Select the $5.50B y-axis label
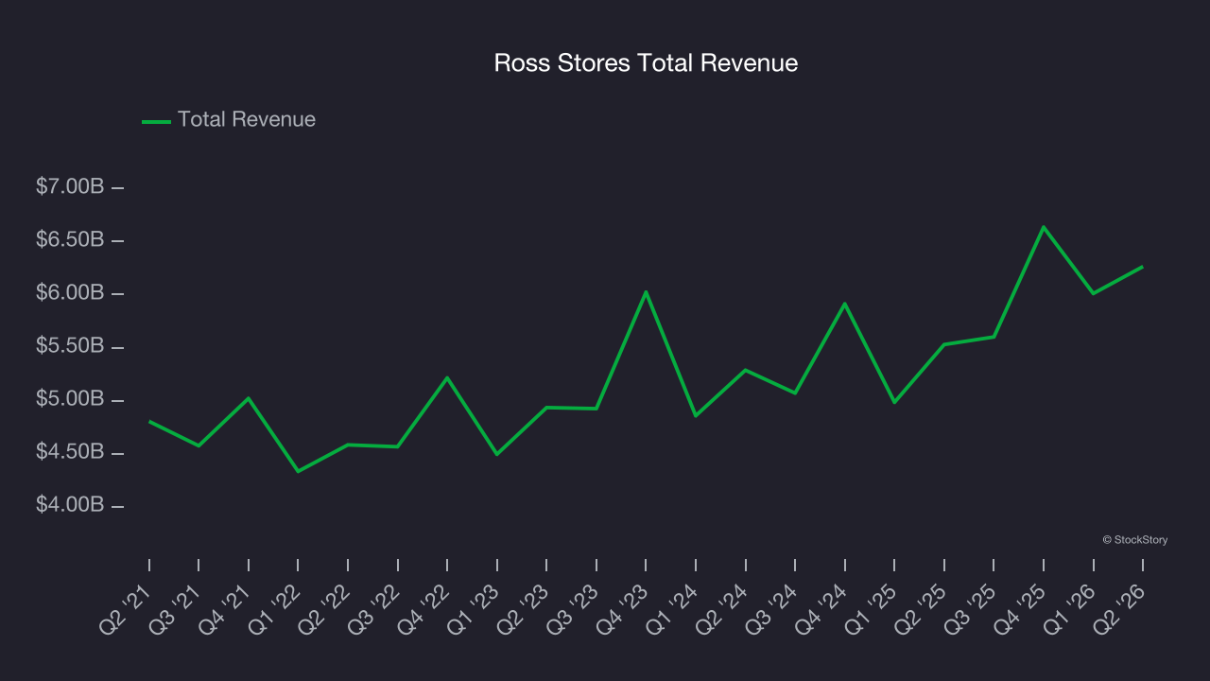 (70, 347)
